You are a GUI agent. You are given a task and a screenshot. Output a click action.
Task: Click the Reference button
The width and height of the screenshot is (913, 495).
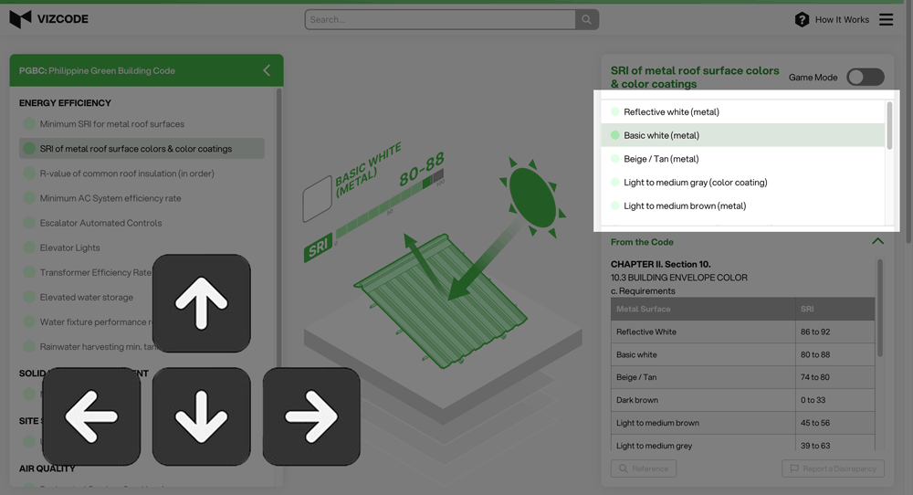643,469
